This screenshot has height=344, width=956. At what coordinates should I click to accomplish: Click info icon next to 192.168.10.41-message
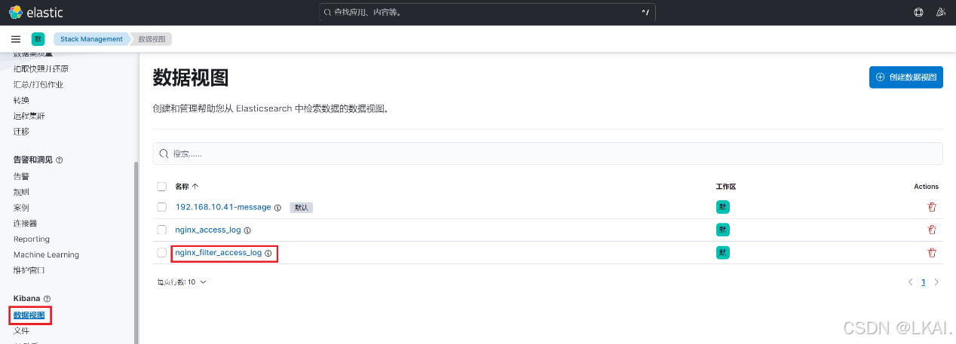pyautogui.click(x=277, y=208)
